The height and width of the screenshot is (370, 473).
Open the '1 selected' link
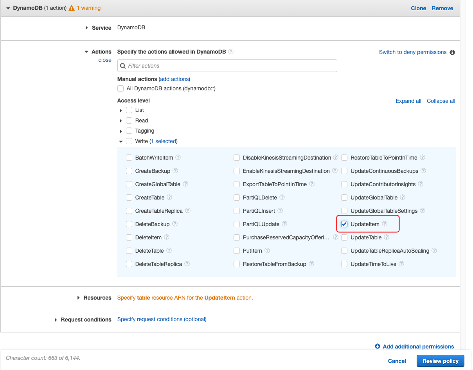click(x=164, y=141)
